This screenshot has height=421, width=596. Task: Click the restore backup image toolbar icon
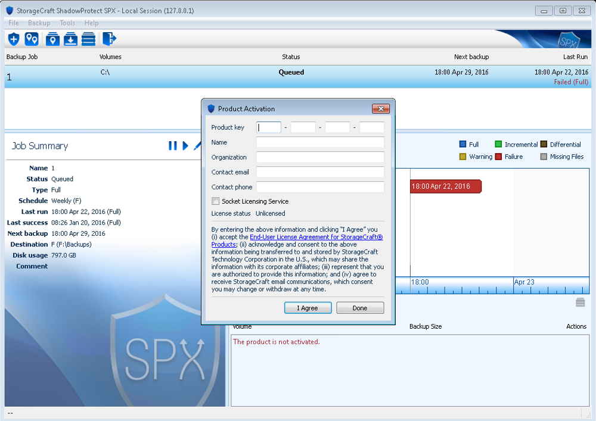coord(72,39)
